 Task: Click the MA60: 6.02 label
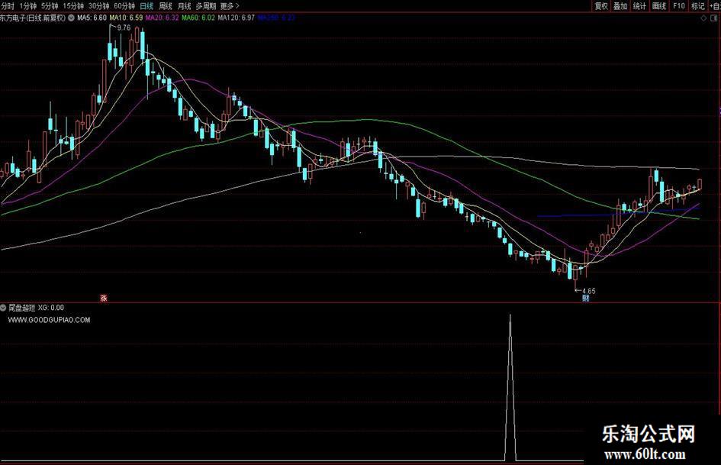198,18
